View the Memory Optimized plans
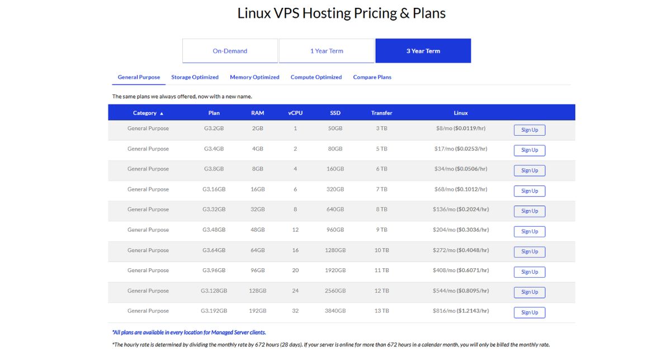 (x=254, y=77)
